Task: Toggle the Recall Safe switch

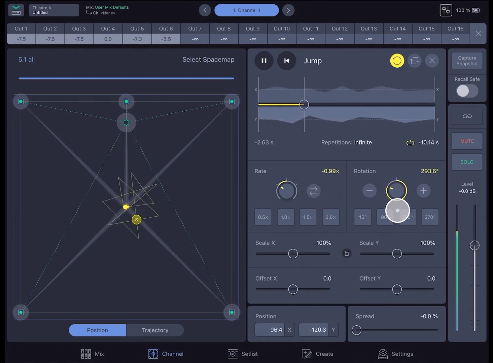Action: (x=467, y=91)
